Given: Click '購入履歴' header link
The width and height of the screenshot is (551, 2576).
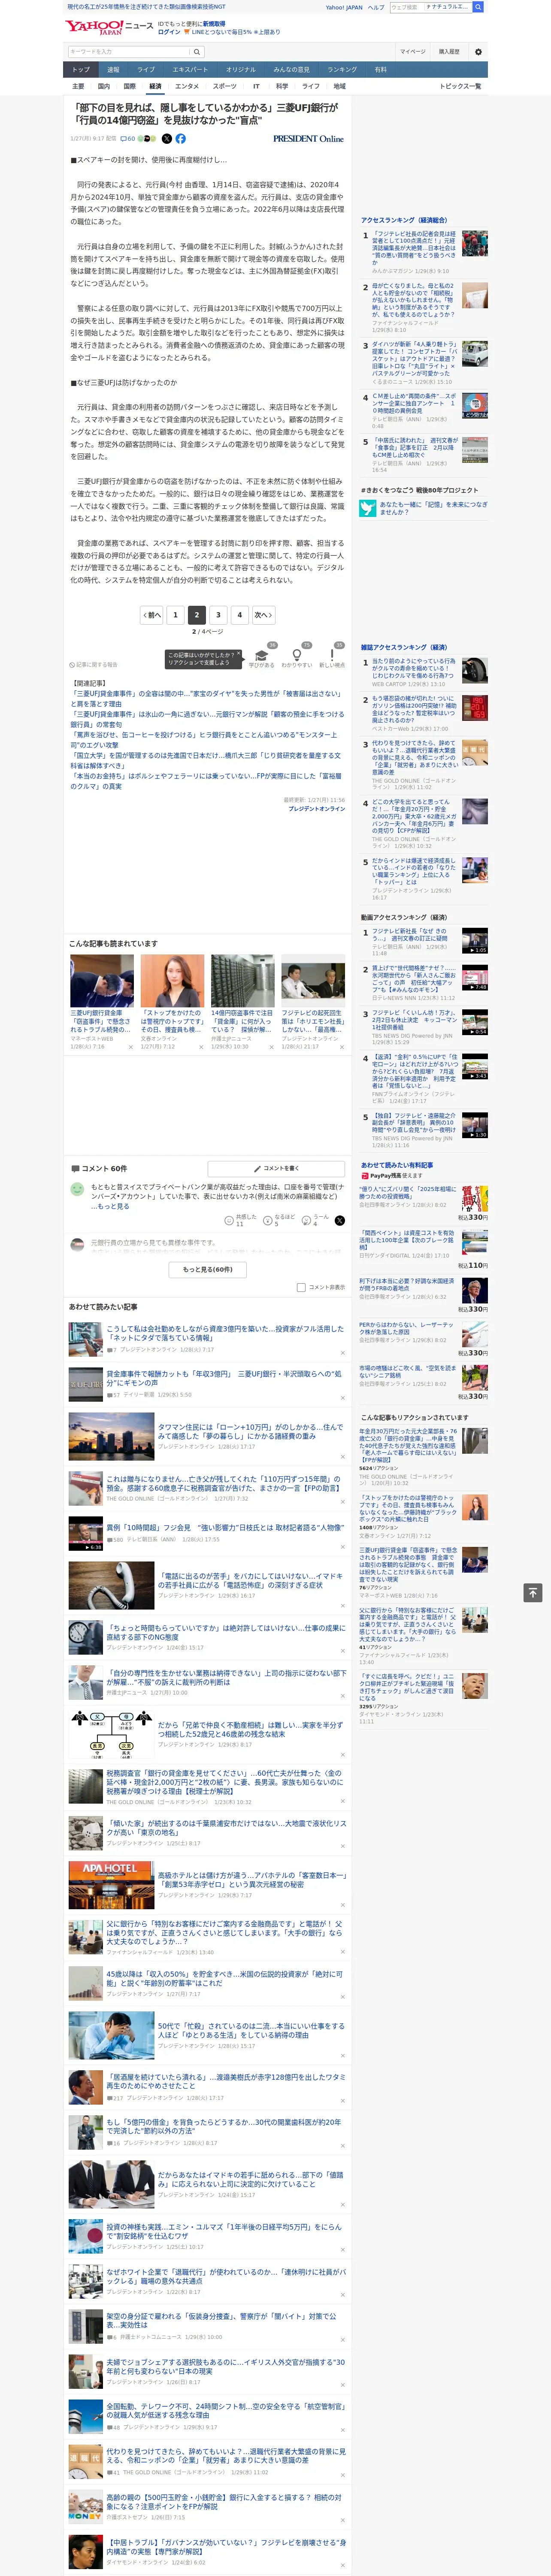Looking at the screenshot, I should click(x=449, y=51).
